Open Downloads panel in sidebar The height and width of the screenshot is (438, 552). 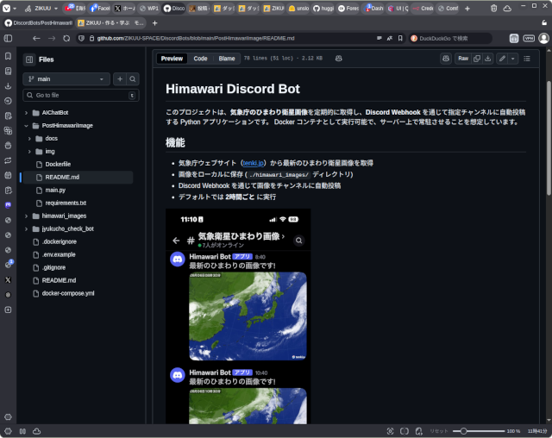point(8,86)
